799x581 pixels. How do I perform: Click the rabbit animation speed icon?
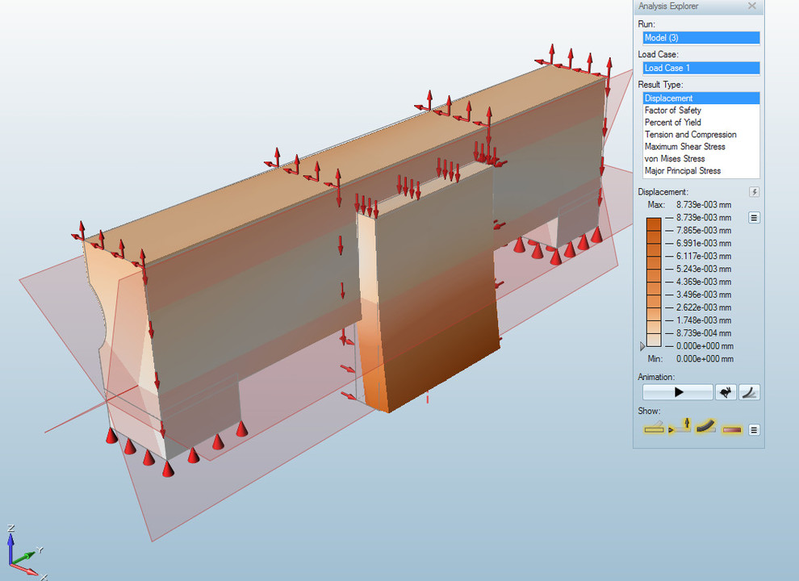click(x=726, y=392)
